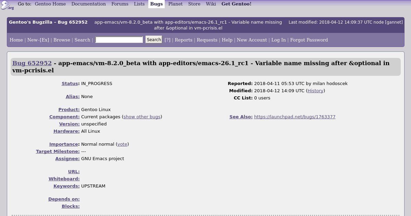Open show other bugs link

[142, 117]
